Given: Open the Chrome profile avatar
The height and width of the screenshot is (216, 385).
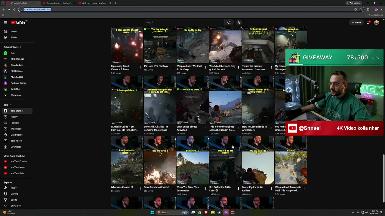Looking at the screenshot, I should tap(376, 10).
